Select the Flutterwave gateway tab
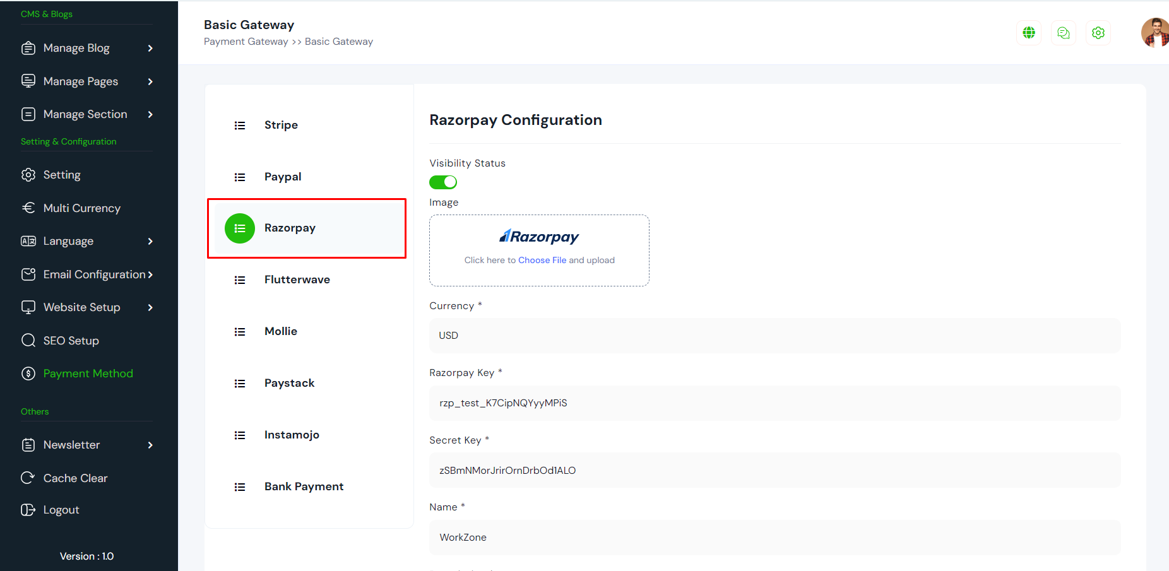The width and height of the screenshot is (1169, 571). coord(297,280)
